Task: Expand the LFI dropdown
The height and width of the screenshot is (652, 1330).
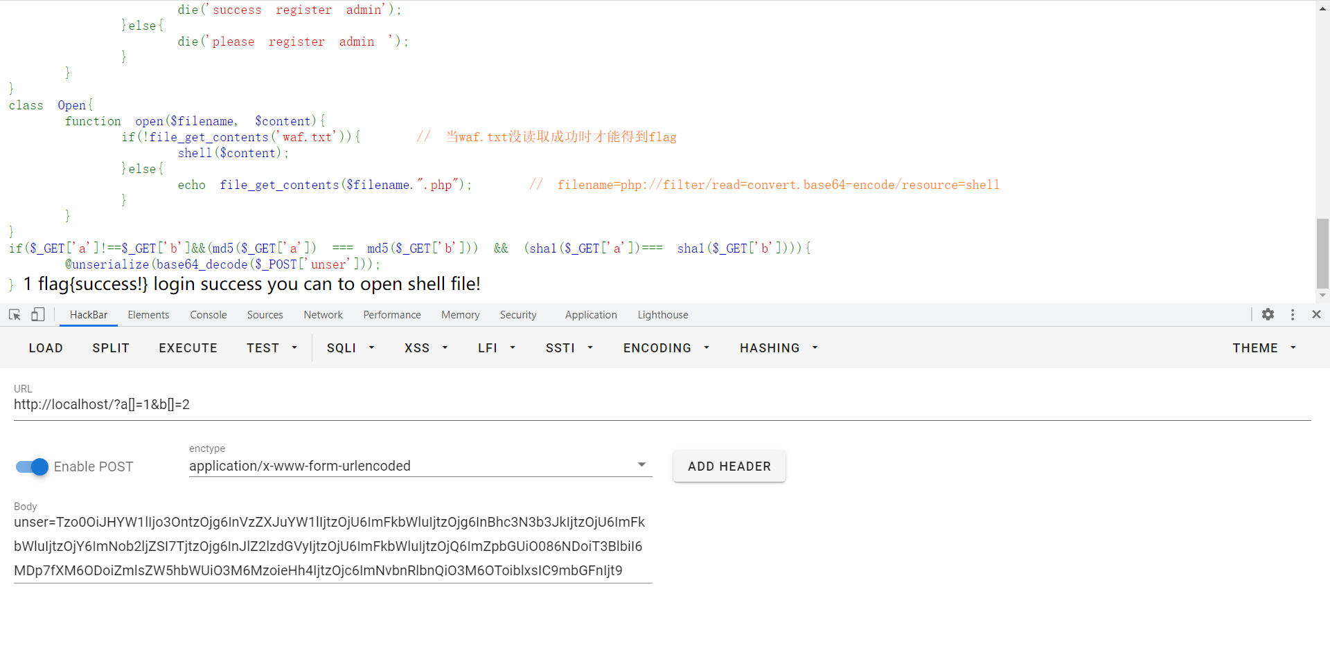Action: (x=496, y=347)
